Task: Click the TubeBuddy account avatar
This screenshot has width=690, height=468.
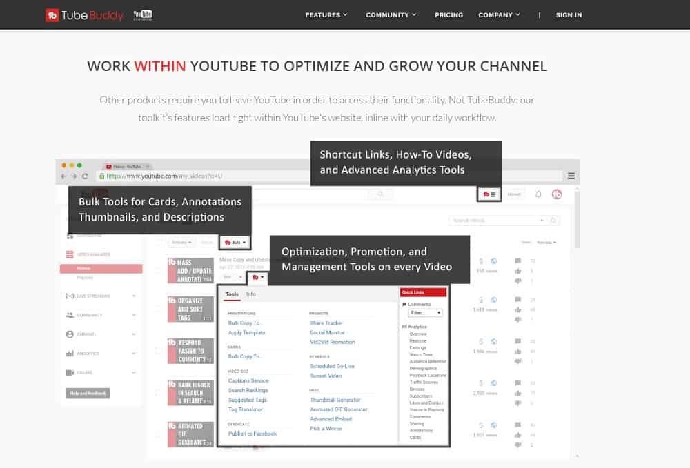Action: (557, 194)
